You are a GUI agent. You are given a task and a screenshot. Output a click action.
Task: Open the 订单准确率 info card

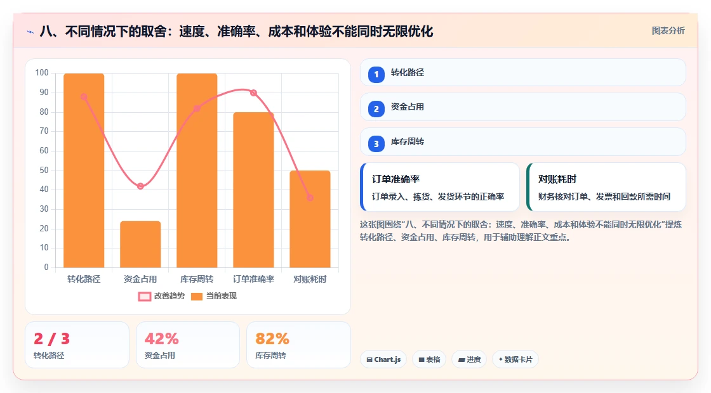440,187
